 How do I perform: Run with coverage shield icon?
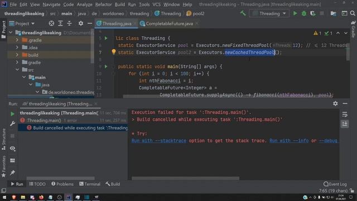[313, 13]
